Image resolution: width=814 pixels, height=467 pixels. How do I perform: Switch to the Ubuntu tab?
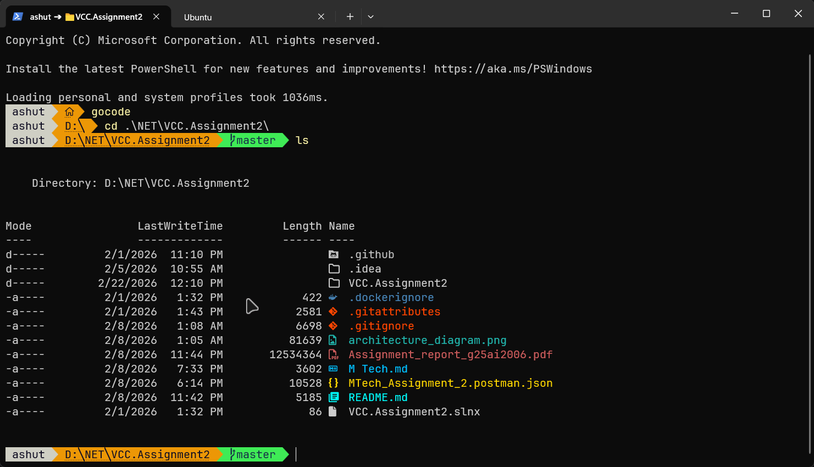(198, 16)
